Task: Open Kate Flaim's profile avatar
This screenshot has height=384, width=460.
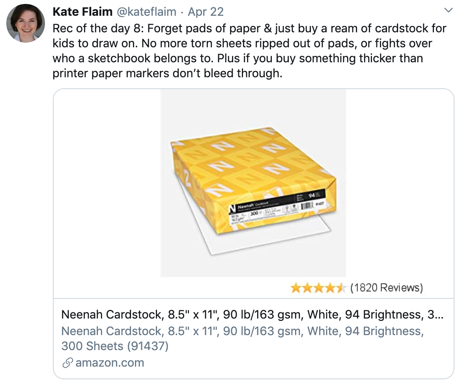Action: [x=26, y=23]
